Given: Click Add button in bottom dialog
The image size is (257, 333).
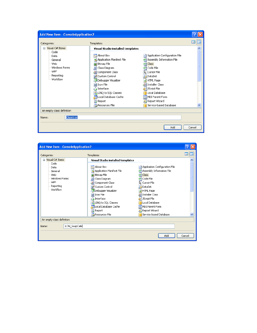Looking at the screenshot, I should click(166, 236).
